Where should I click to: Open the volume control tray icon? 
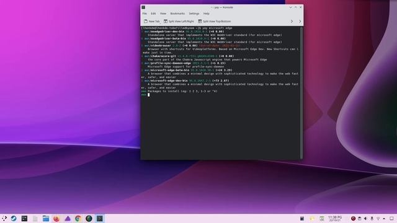coord(365,219)
